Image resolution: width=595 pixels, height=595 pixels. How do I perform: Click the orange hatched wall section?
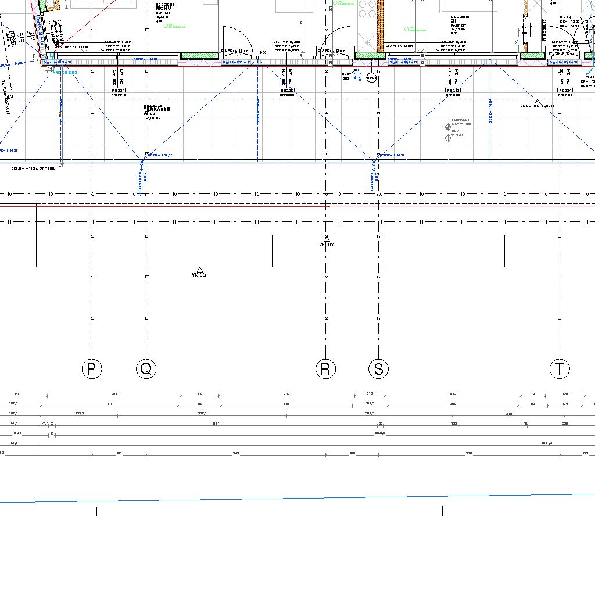click(x=381, y=23)
